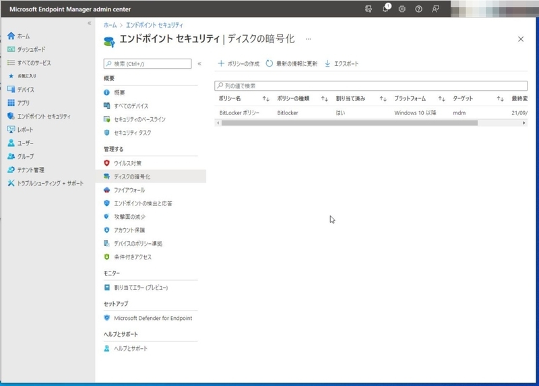Open セキュリティのベースライン menu item
Screen dimensions: 539x386
click(139, 119)
